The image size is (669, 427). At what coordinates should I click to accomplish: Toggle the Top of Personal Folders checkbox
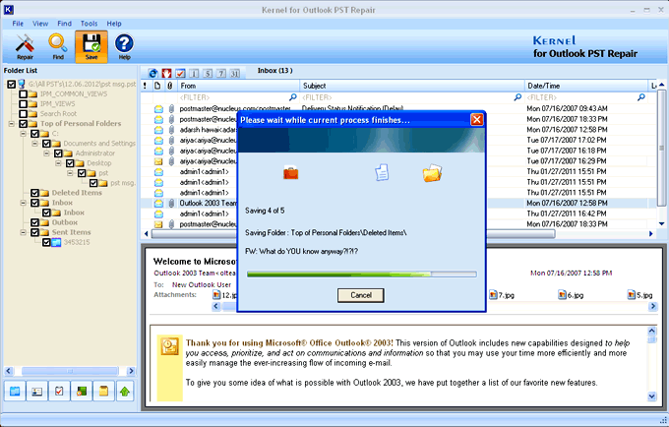point(23,124)
